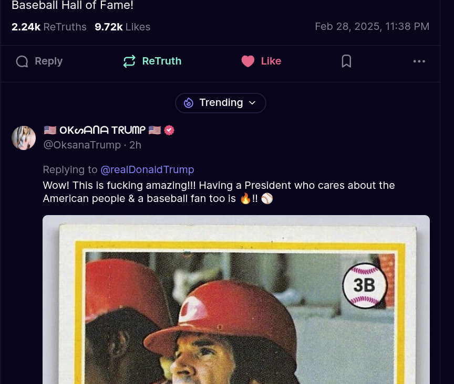
Task: Toggle the pink Like heart icon
Action: click(x=248, y=61)
